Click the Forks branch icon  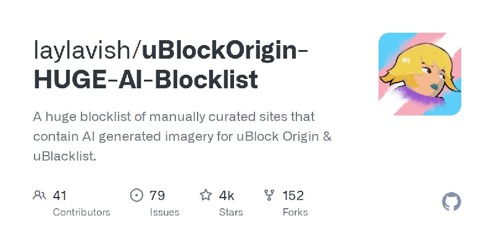(269, 196)
